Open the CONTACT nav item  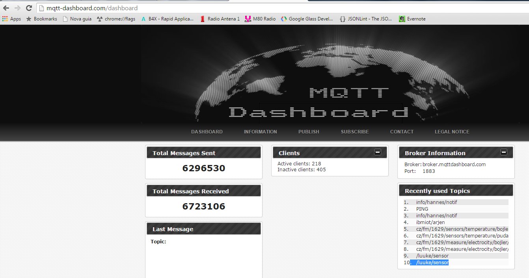click(402, 132)
